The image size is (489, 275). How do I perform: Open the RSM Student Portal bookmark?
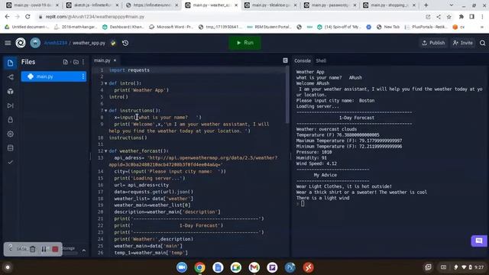point(269,27)
